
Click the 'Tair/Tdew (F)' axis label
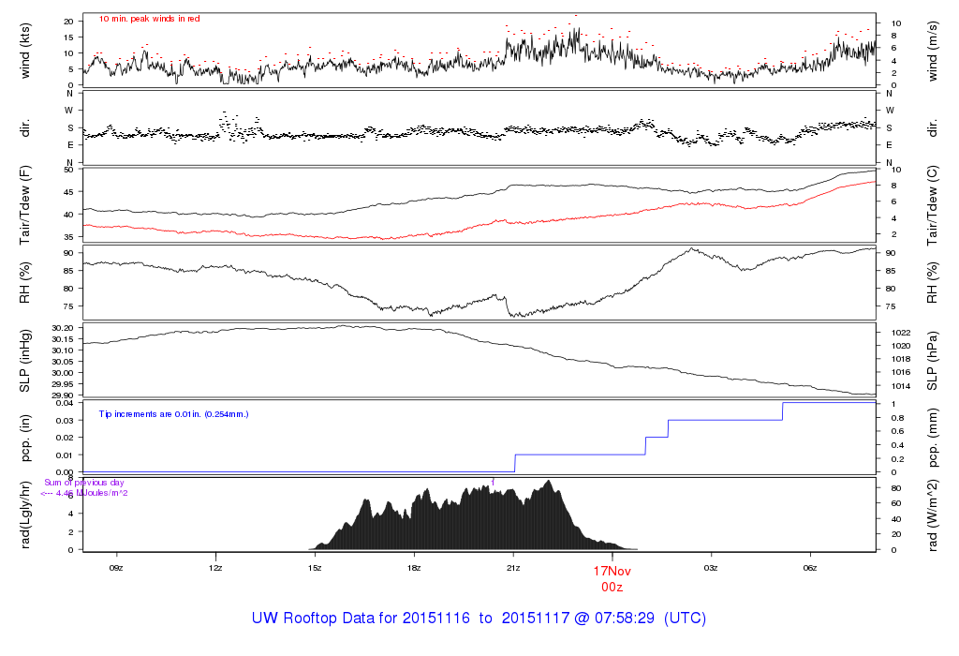tap(25, 205)
